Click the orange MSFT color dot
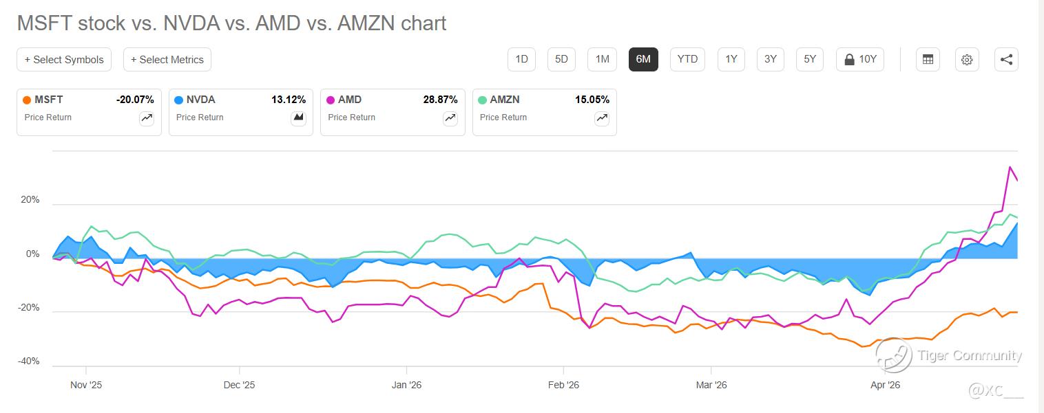 tap(27, 100)
